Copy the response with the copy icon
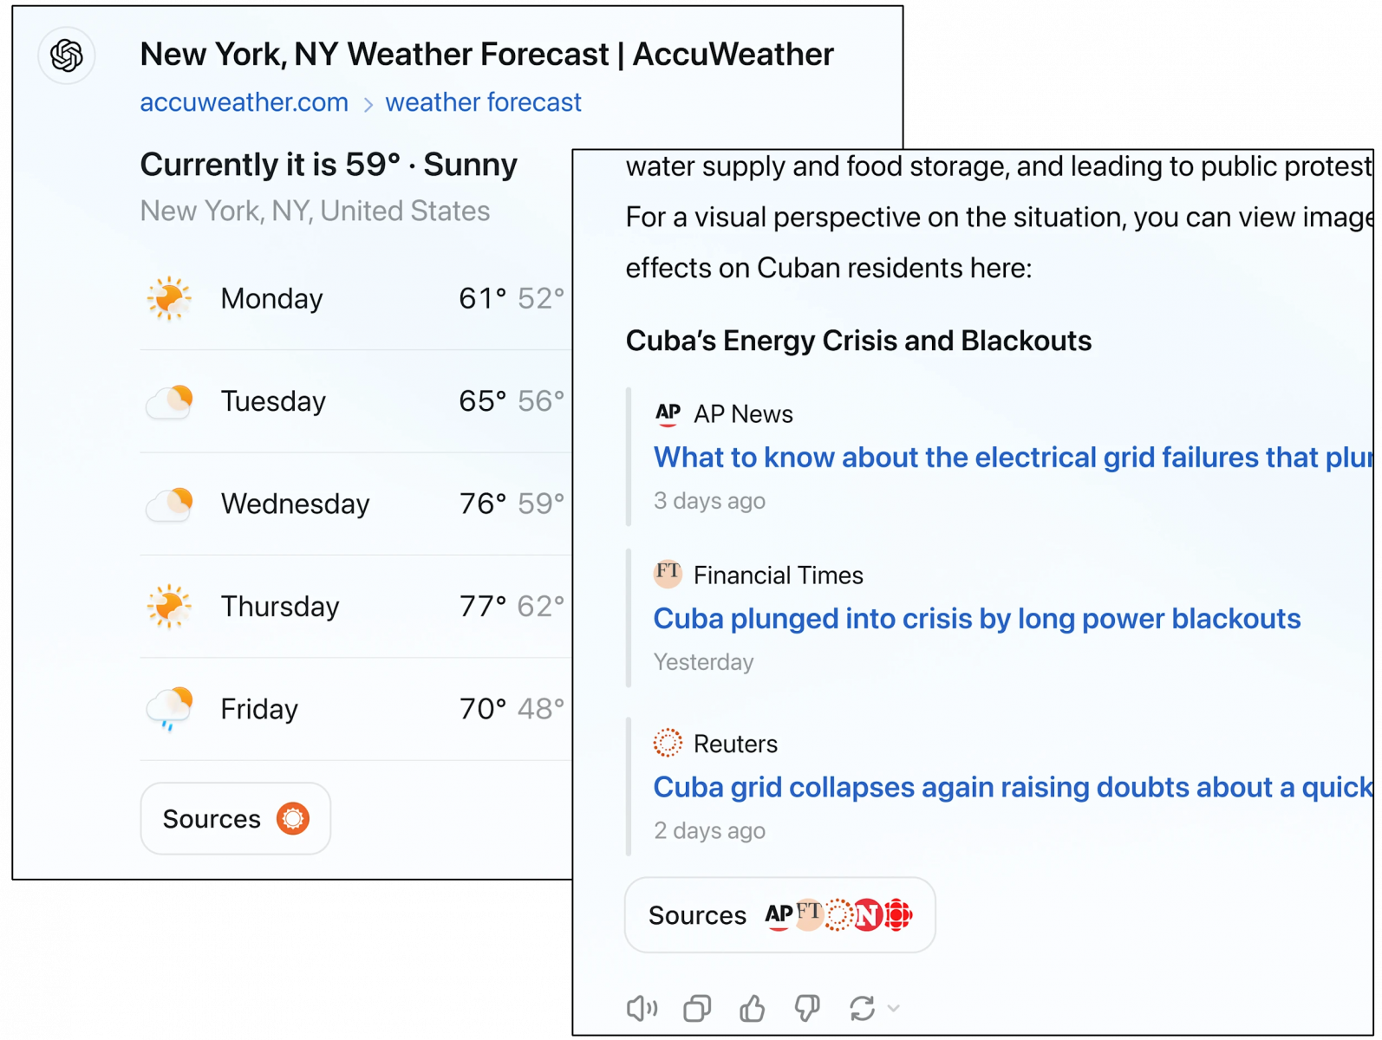The width and height of the screenshot is (1382, 1040). [697, 1008]
